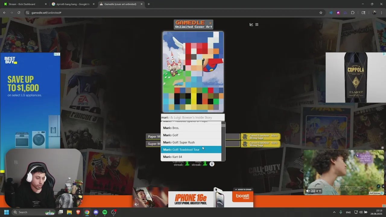Select suggestion 'Mario Bros.'
The width and height of the screenshot is (386, 217).
click(191, 128)
